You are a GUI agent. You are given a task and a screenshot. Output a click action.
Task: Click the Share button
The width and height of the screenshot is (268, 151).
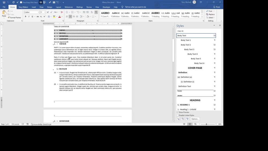217,7
